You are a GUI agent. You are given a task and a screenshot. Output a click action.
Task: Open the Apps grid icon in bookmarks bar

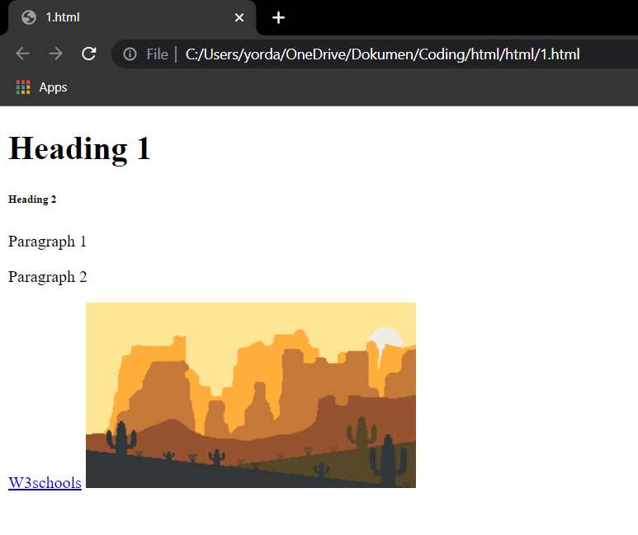(x=23, y=87)
